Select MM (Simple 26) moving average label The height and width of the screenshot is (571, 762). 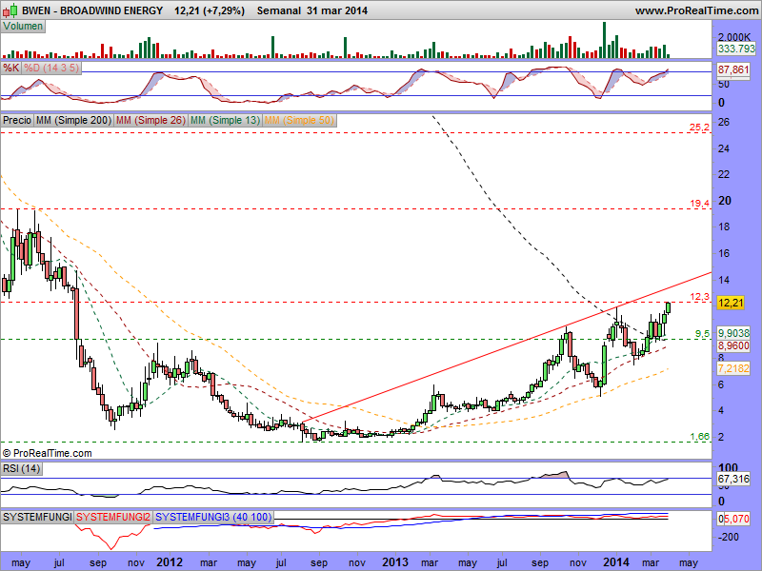pos(151,120)
